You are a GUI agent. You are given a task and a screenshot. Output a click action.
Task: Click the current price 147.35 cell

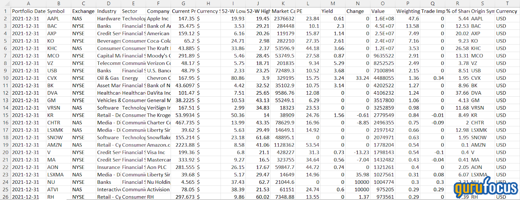(x=184, y=19)
